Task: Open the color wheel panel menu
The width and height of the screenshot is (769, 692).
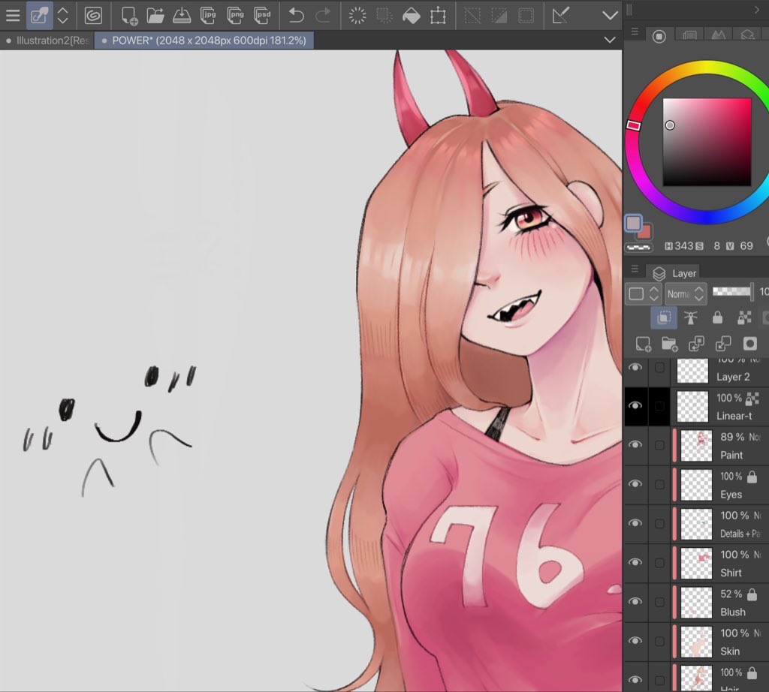Action: [635, 32]
